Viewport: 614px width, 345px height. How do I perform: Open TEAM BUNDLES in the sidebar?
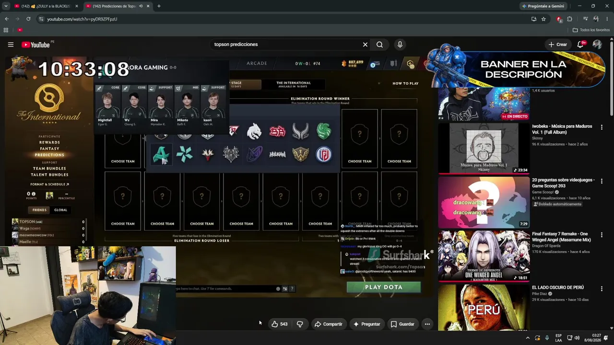pyautogui.click(x=49, y=169)
